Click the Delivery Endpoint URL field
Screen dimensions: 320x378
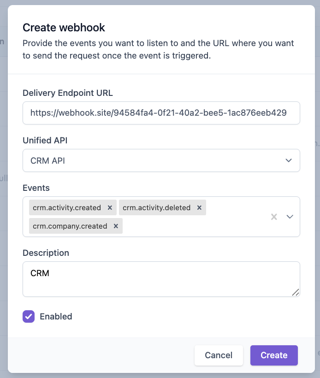[x=161, y=113]
